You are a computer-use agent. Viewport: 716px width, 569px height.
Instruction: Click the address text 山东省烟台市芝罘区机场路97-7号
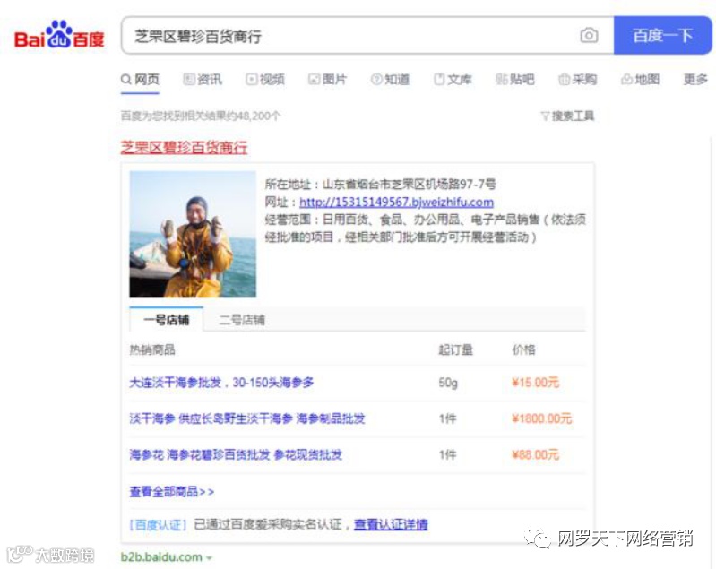(410, 184)
